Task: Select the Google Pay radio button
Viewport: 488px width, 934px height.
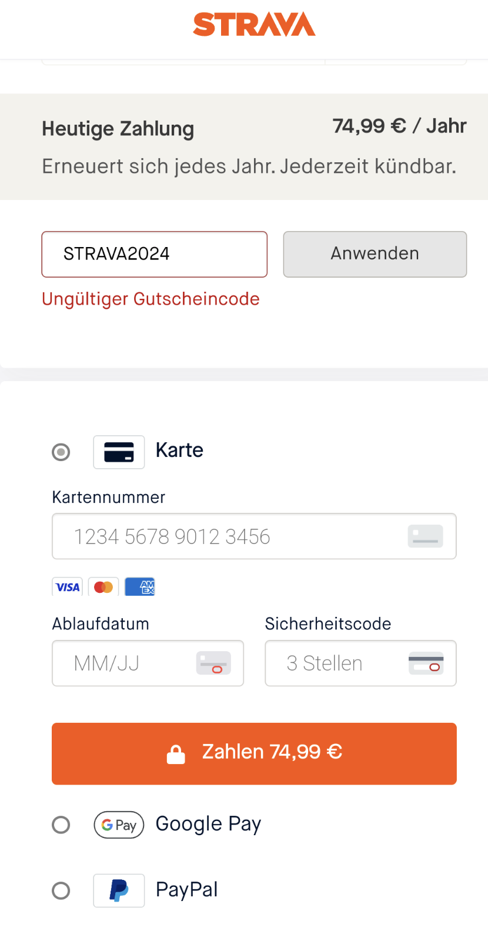Action: tap(61, 825)
